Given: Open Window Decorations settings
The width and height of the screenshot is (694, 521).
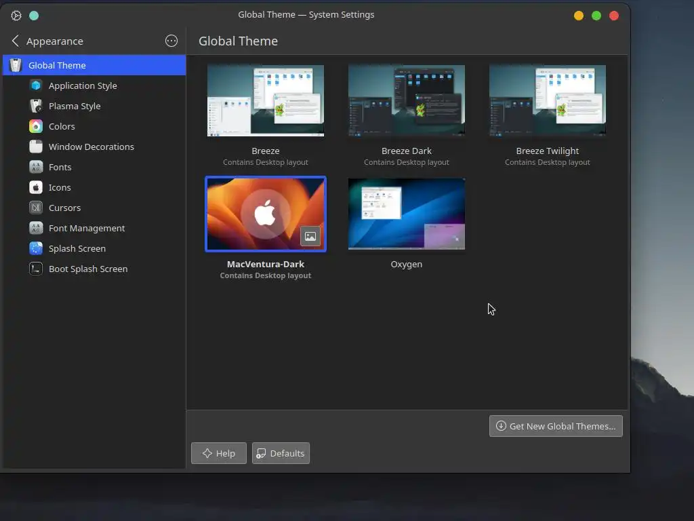Looking at the screenshot, I should (x=94, y=147).
